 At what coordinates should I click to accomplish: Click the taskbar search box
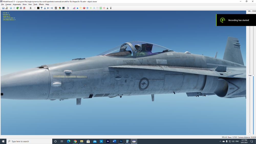click(x=29, y=141)
